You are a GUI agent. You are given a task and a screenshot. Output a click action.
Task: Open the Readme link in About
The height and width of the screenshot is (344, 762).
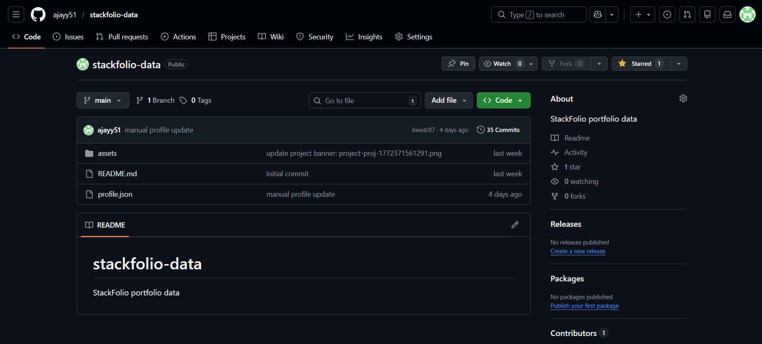coord(570,138)
